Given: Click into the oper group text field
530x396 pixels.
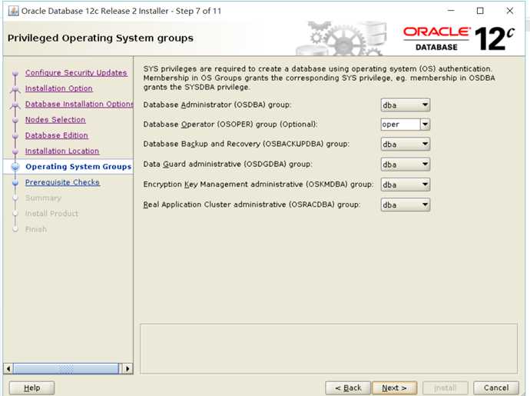Looking at the screenshot, I should point(400,125).
